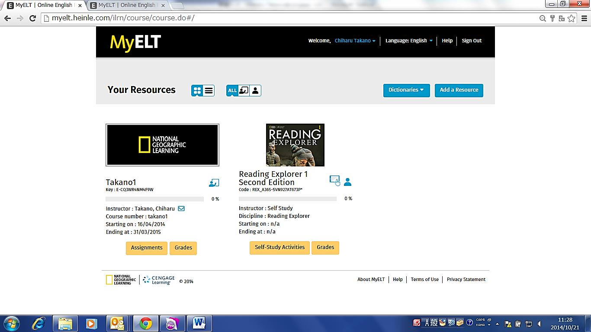
Task: Switch to the first MyELT browser tab
Action: pos(43,5)
